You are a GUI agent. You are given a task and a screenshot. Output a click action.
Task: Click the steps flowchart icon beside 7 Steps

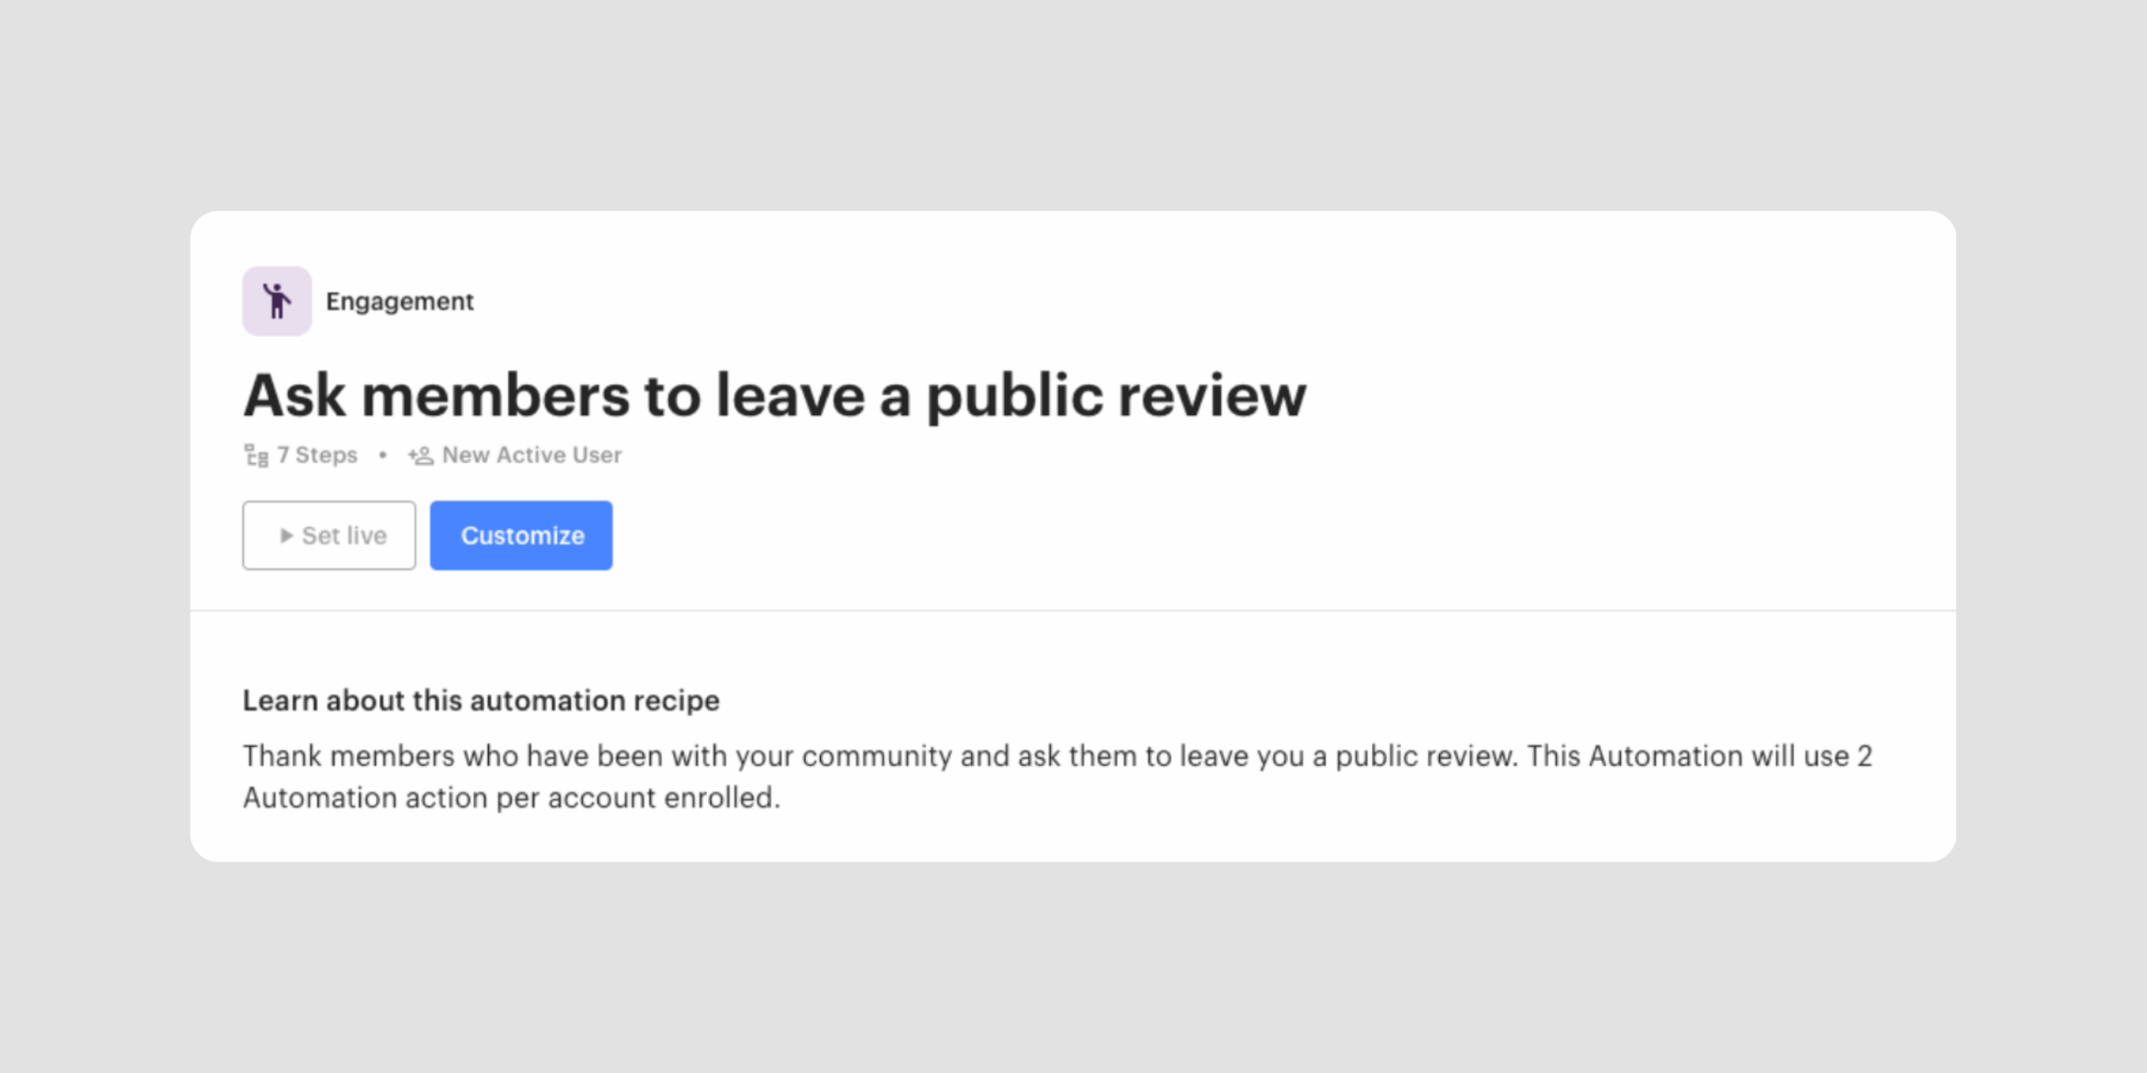point(256,455)
